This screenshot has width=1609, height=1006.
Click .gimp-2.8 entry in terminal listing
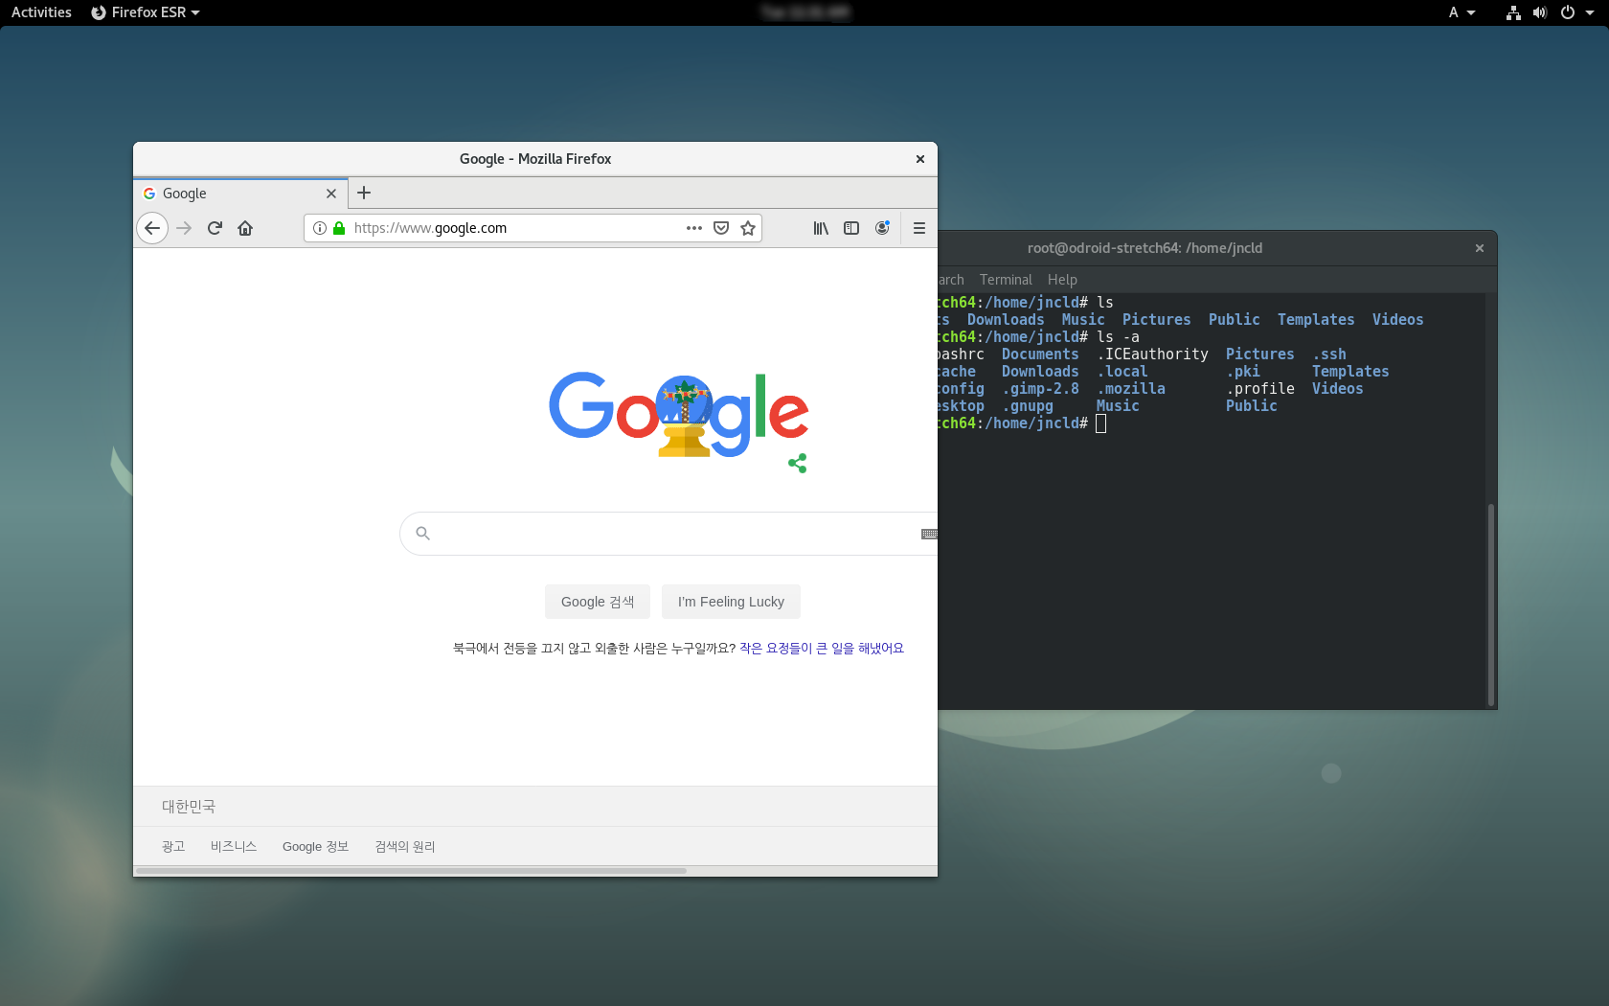coord(1040,389)
